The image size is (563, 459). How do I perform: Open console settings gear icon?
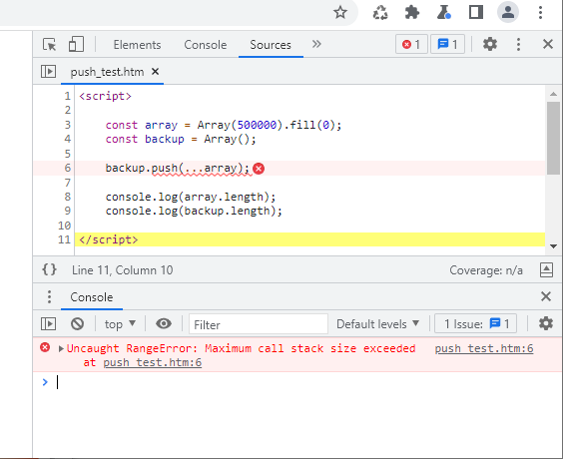[x=546, y=323]
